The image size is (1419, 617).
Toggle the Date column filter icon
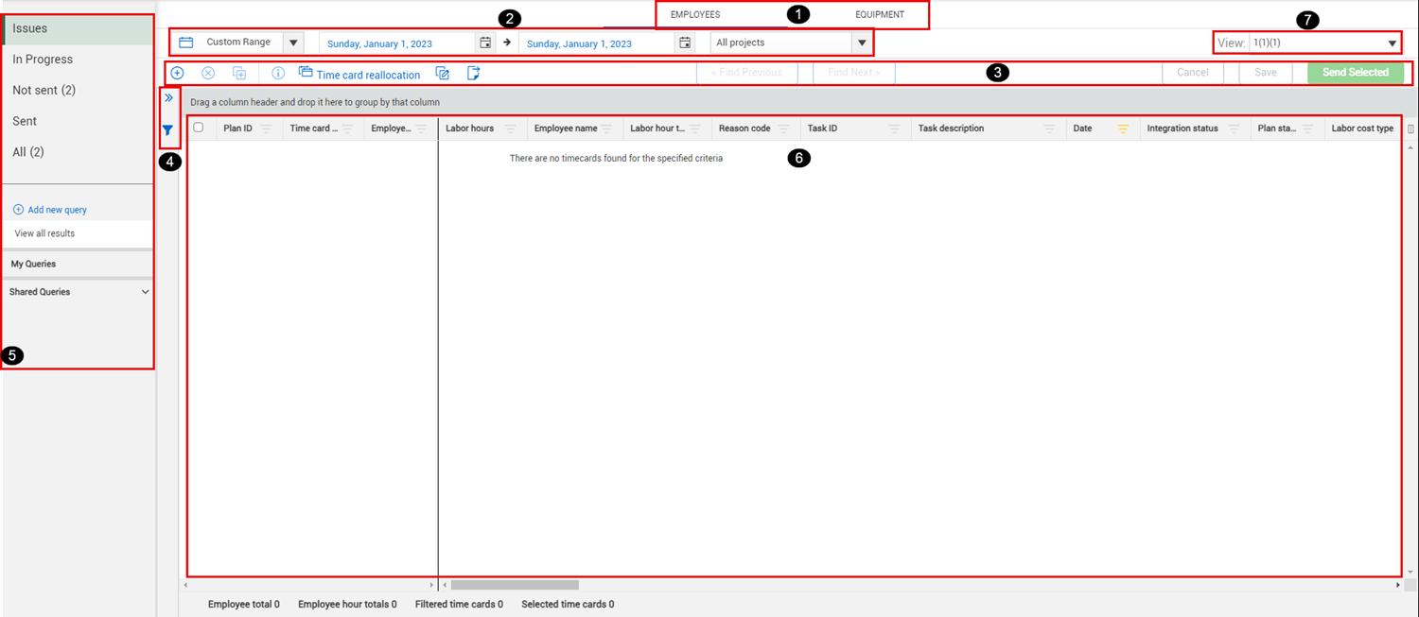[x=1123, y=129]
